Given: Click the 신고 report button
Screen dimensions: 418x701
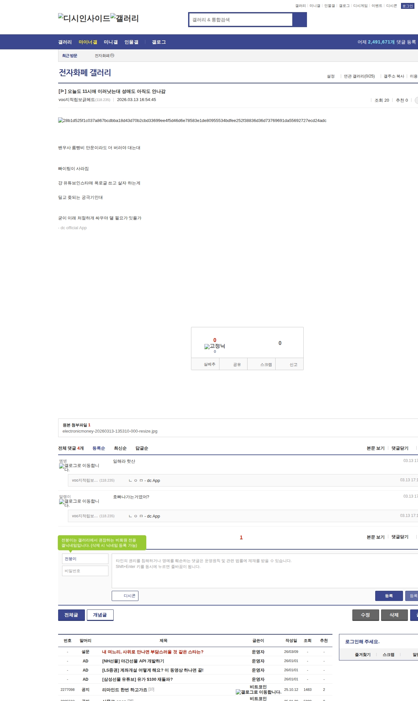Looking at the screenshot, I should click(x=293, y=365).
